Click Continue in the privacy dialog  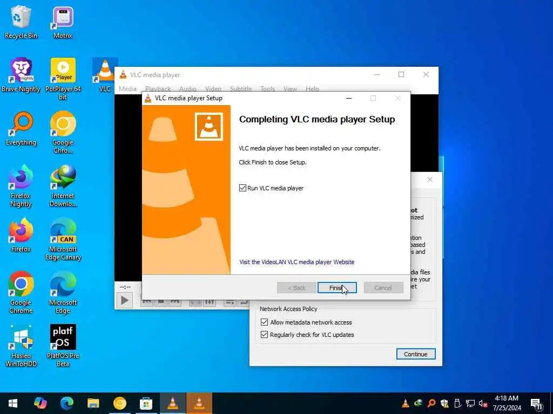(x=416, y=354)
